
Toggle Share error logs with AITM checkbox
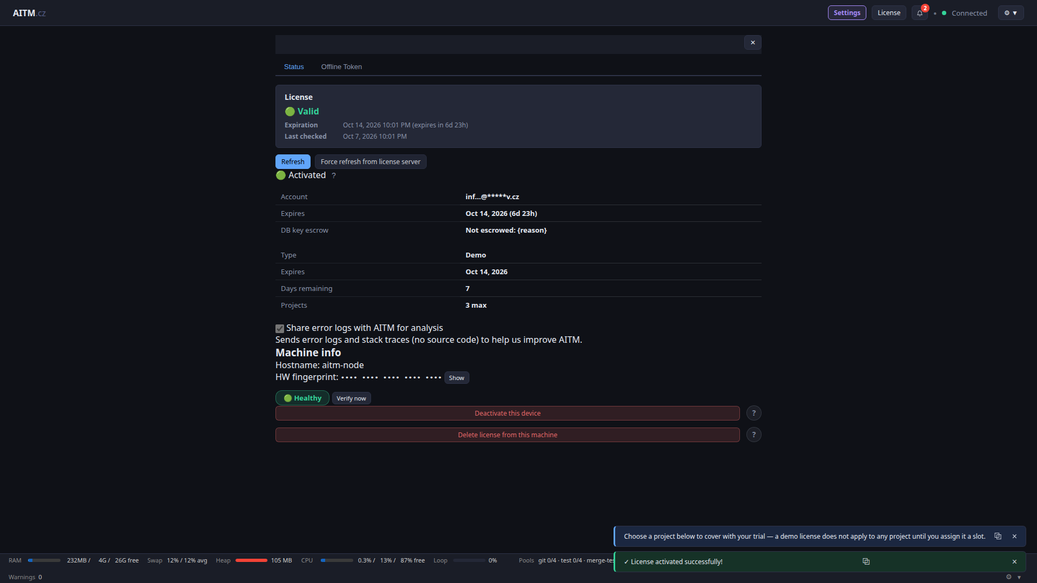tap(280, 328)
